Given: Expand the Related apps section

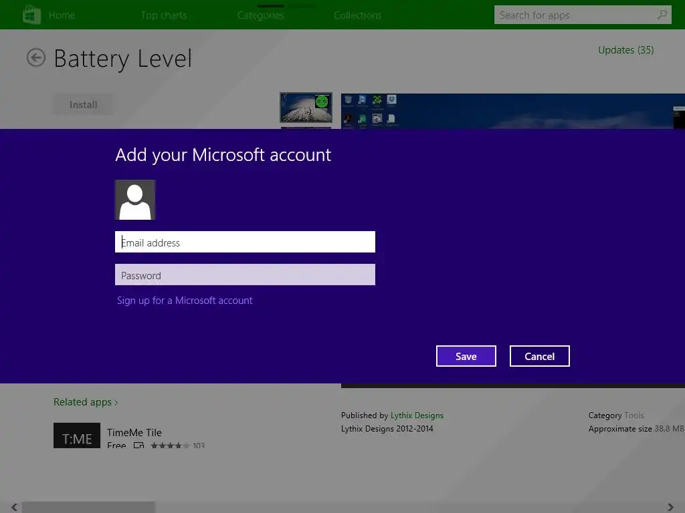Looking at the screenshot, I should [x=86, y=401].
